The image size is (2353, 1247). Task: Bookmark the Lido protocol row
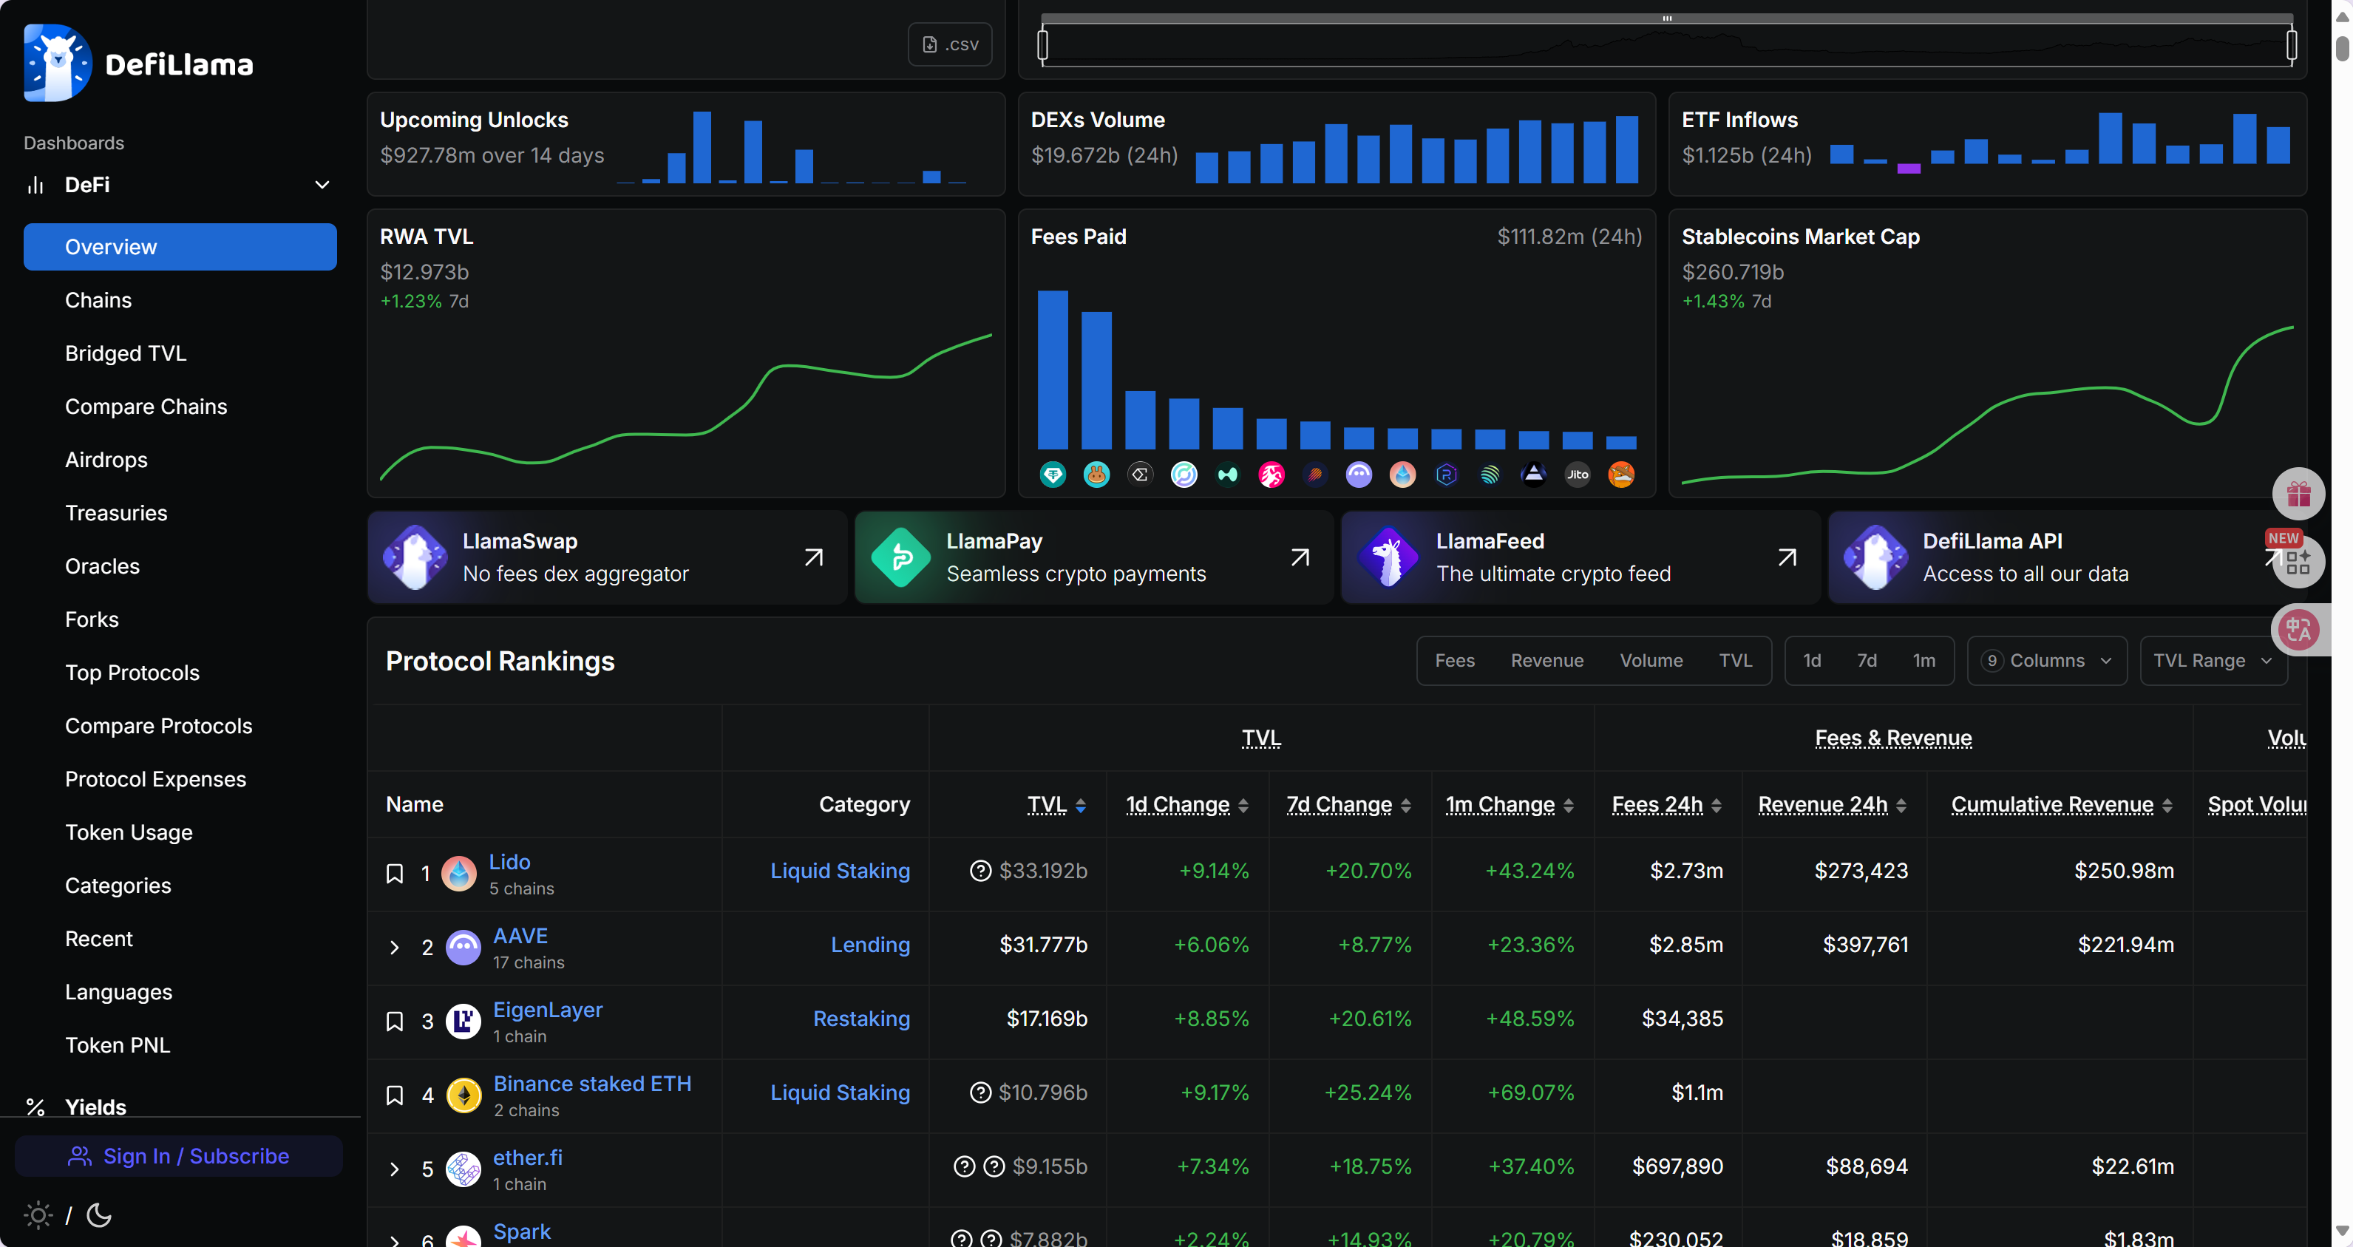pos(395,874)
